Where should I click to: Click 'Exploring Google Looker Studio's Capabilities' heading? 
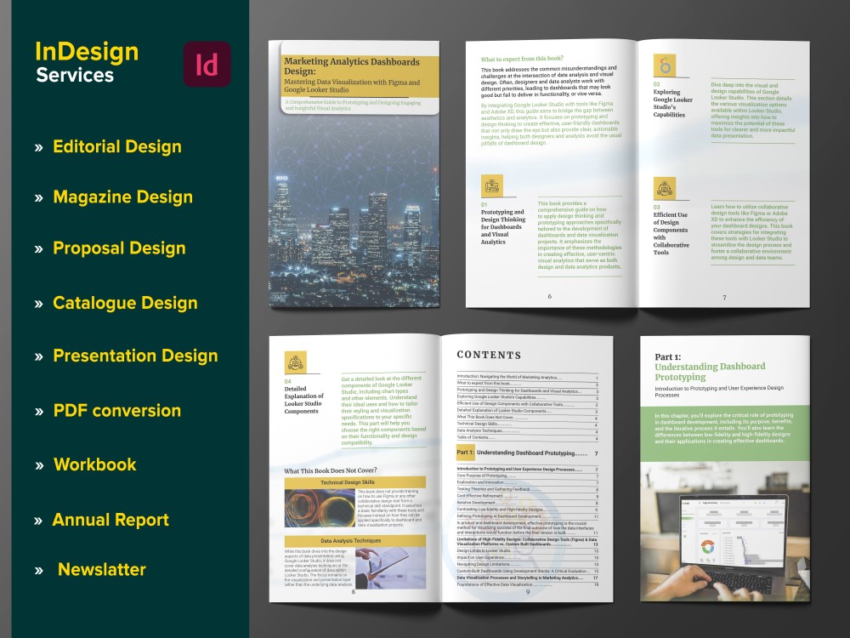click(672, 103)
